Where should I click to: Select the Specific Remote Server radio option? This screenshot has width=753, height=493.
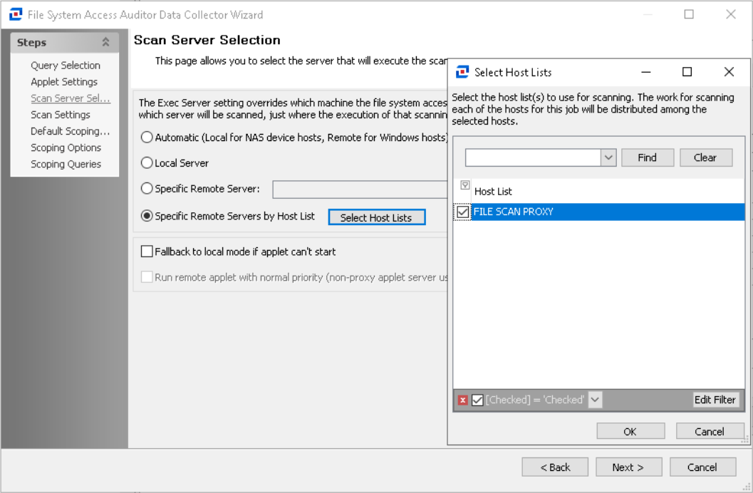pos(147,189)
